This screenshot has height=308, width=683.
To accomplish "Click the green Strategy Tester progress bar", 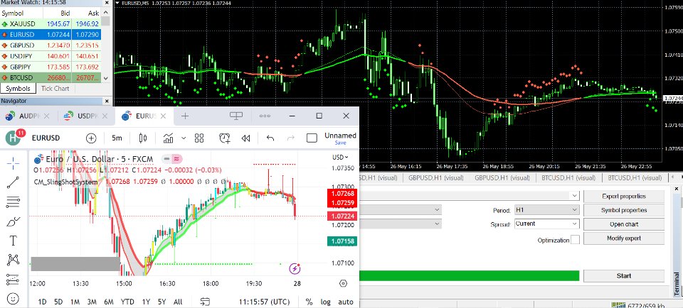I will pos(470,276).
